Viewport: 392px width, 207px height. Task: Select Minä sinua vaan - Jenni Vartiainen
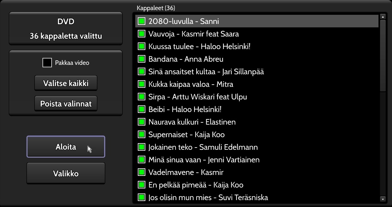pos(204,160)
